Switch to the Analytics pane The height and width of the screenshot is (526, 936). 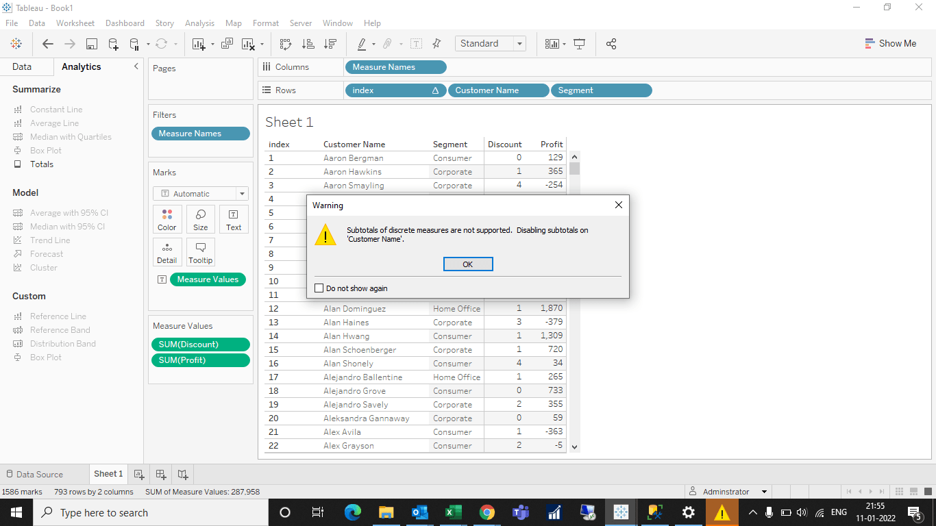(x=81, y=66)
